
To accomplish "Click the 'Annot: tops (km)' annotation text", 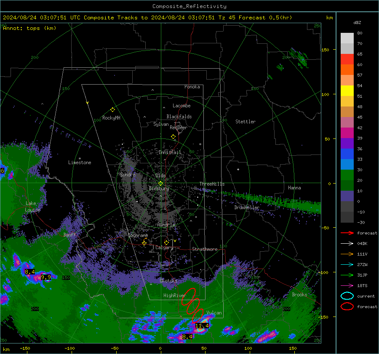I will pos(29,28).
